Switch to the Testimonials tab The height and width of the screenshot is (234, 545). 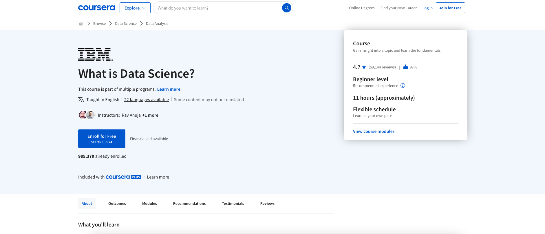pos(233,204)
